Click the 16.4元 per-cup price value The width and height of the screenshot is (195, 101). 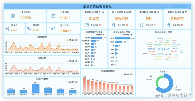(x=36, y=30)
